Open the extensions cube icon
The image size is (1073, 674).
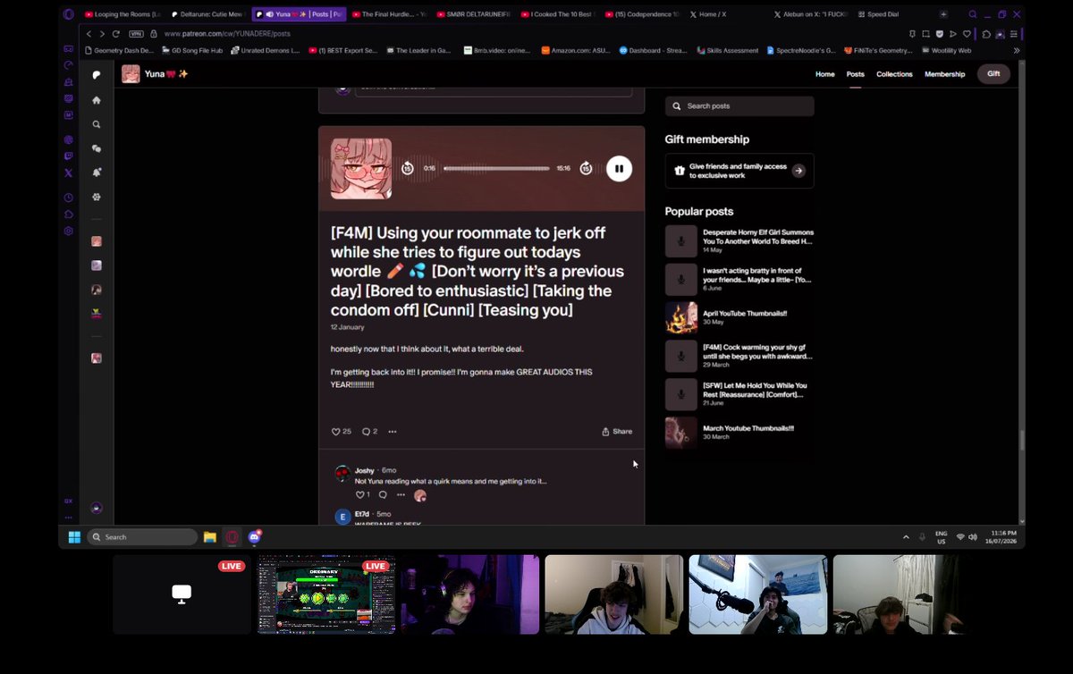coord(986,33)
